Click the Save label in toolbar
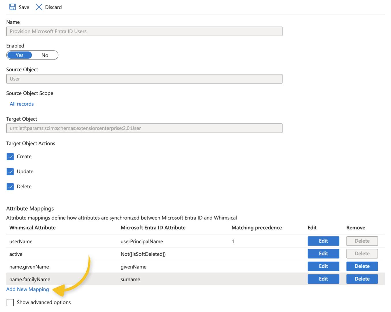 click(x=24, y=7)
